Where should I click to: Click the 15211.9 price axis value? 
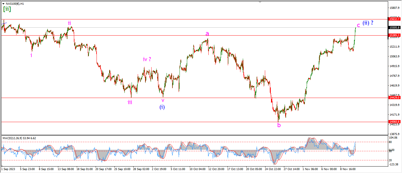(x=394, y=46)
